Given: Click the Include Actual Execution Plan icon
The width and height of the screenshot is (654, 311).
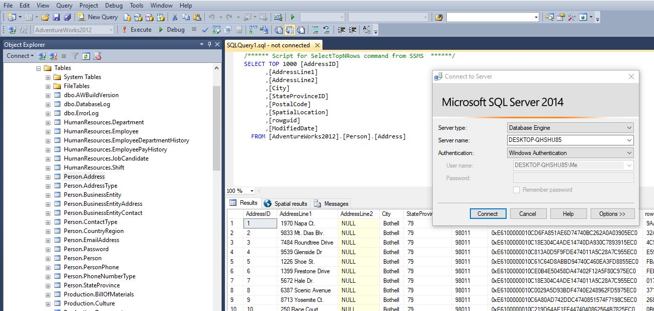Looking at the screenshot, I should pyautogui.click(x=253, y=29).
